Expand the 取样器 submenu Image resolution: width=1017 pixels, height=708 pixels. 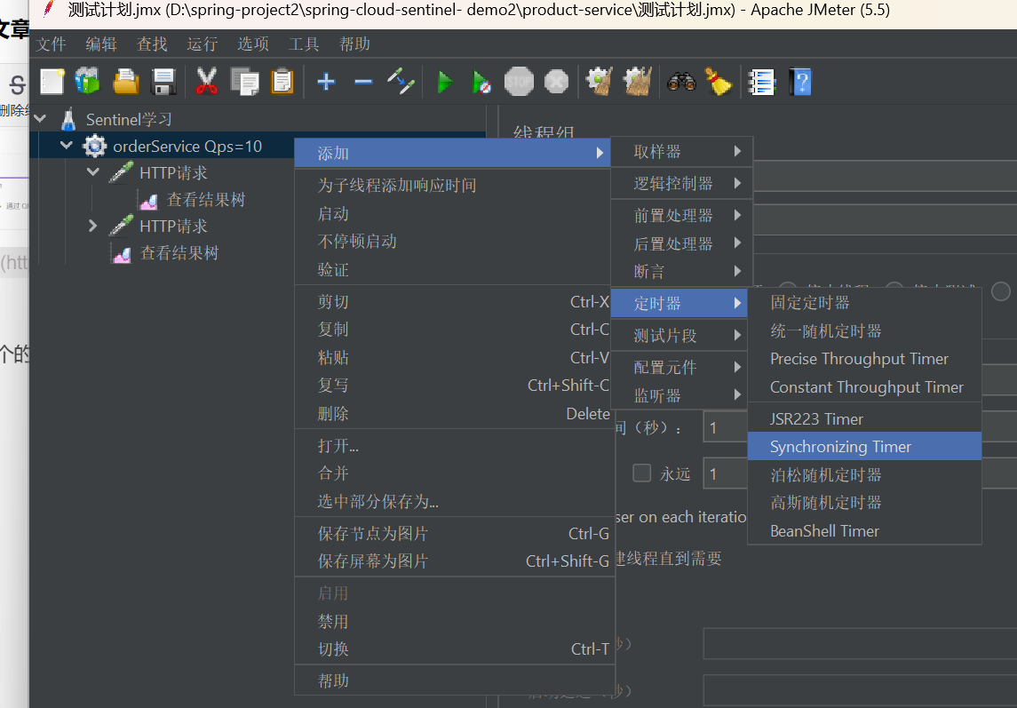click(x=681, y=151)
